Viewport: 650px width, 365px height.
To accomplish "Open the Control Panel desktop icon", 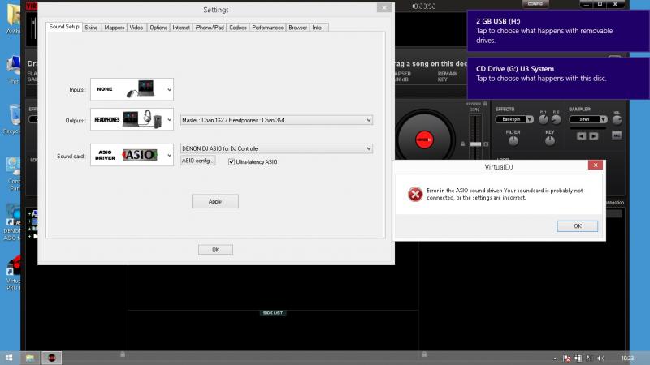I will click(x=13, y=174).
